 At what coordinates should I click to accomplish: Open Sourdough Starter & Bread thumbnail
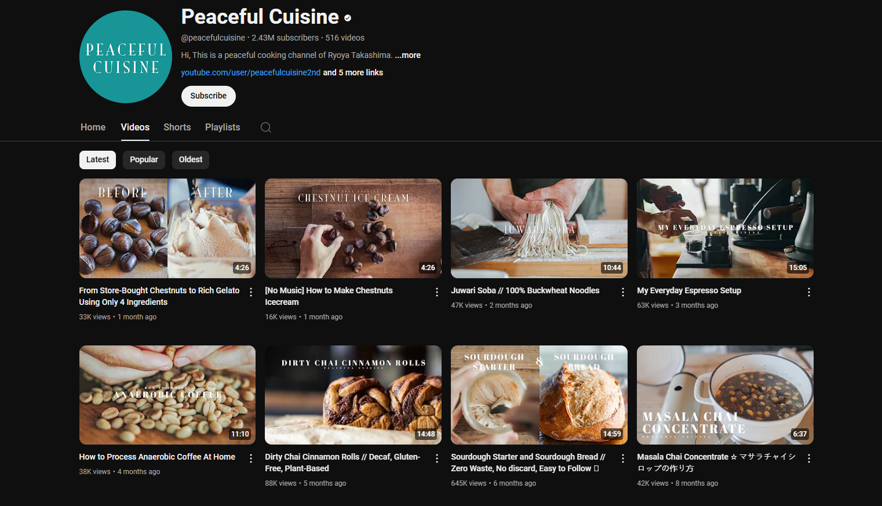(x=539, y=395)
